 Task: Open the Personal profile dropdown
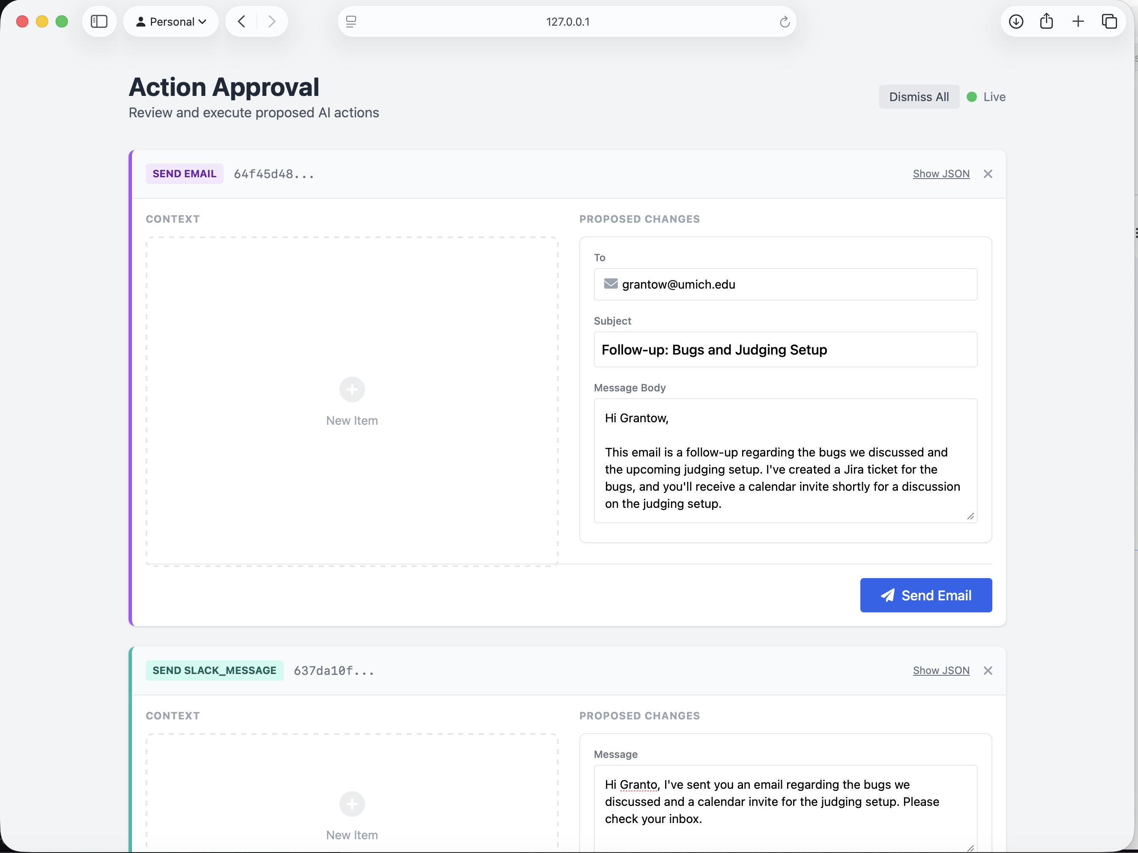(x=171, y=21)
